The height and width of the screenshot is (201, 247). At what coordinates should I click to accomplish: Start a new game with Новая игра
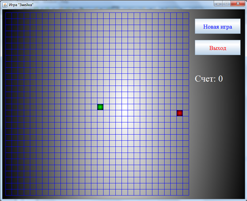pyautogui.click(x=217, y=26)
